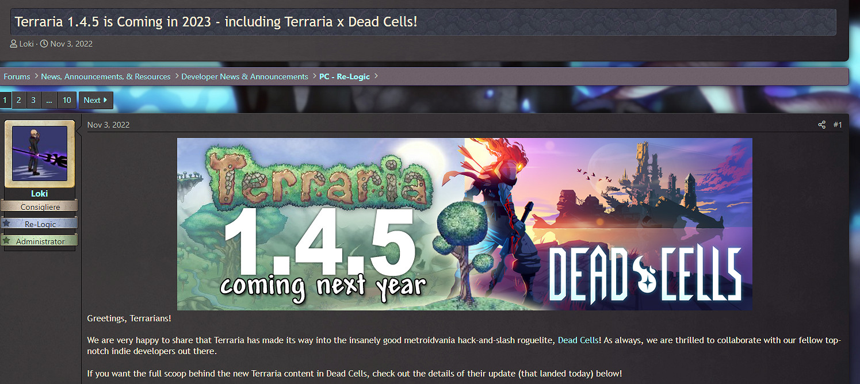Click the author user icon under title
Image resolution: width=860 pixels, height=384 pixels.
14,44
